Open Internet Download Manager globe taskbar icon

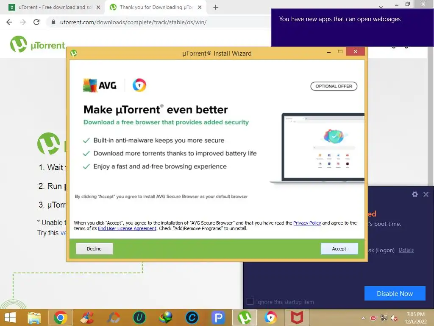click(166, 318)
